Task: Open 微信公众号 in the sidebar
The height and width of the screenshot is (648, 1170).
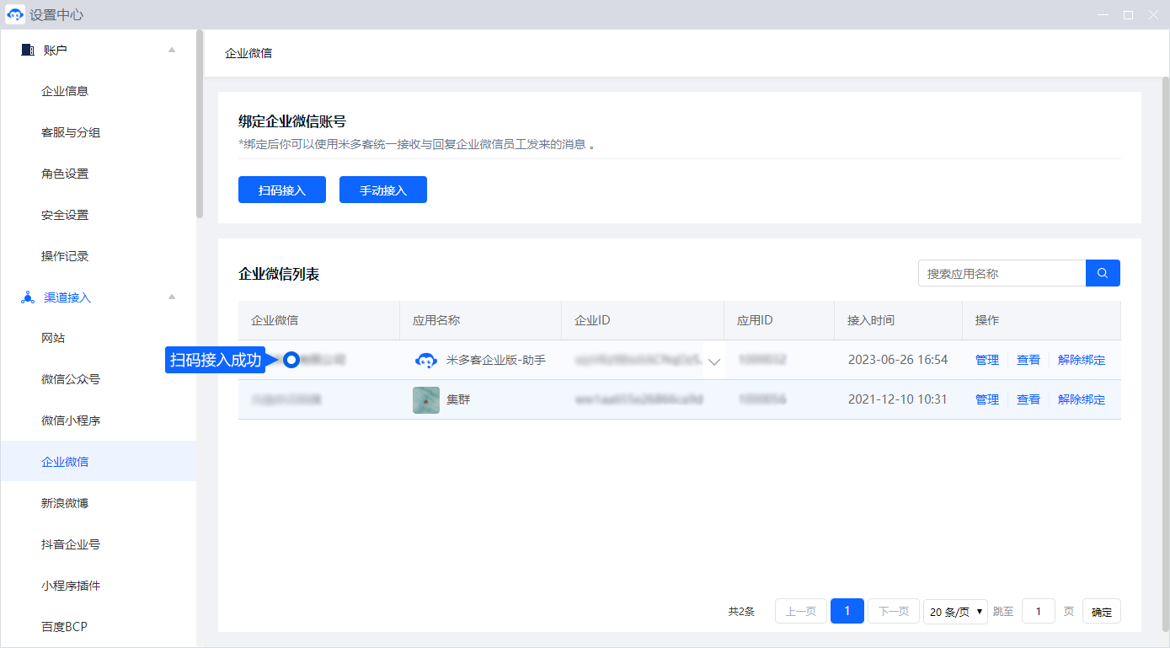Action: point(71,379)
